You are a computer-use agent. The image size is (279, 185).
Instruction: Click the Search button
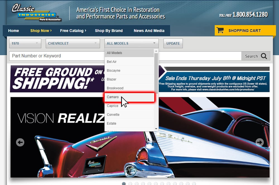pos(256,56)
